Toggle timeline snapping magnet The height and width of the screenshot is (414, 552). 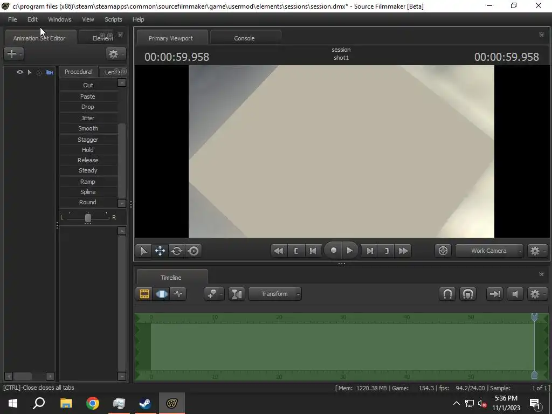447,294
